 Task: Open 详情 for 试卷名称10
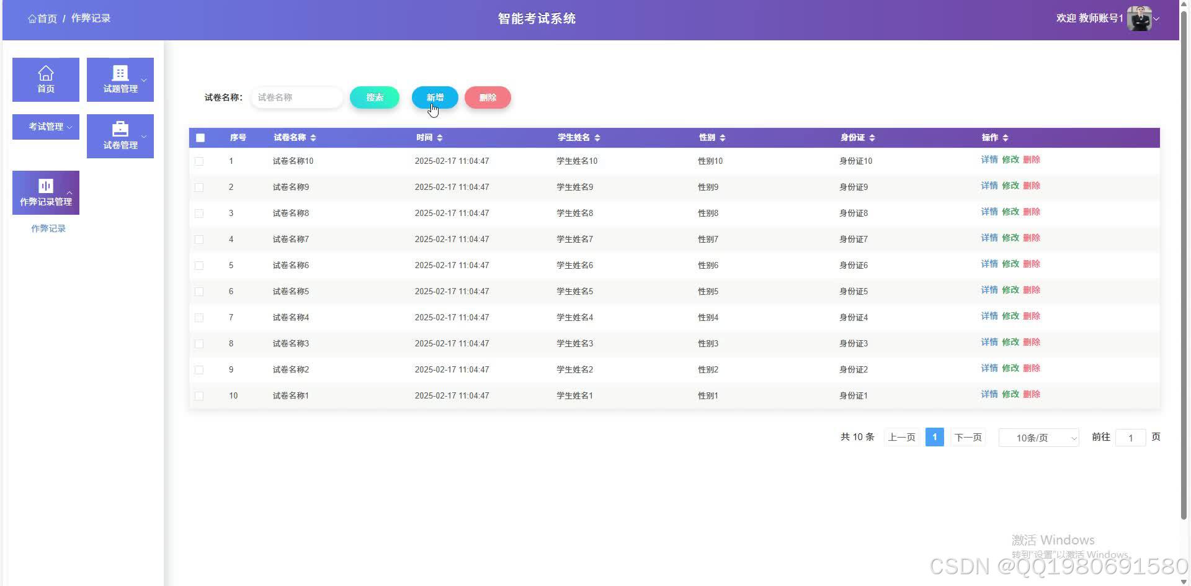989,160
